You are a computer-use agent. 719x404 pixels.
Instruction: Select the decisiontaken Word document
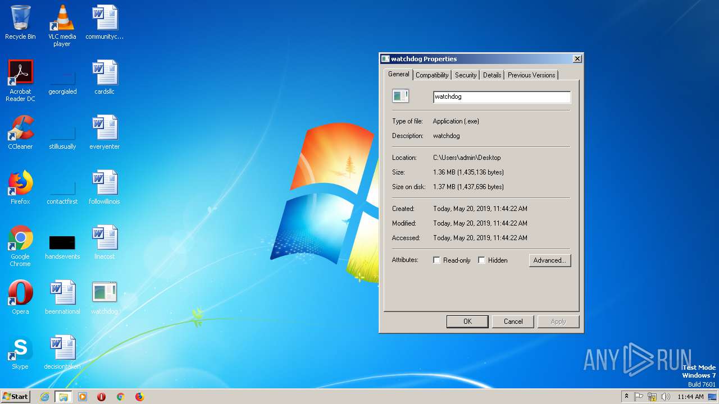click(x=62, y=353)
